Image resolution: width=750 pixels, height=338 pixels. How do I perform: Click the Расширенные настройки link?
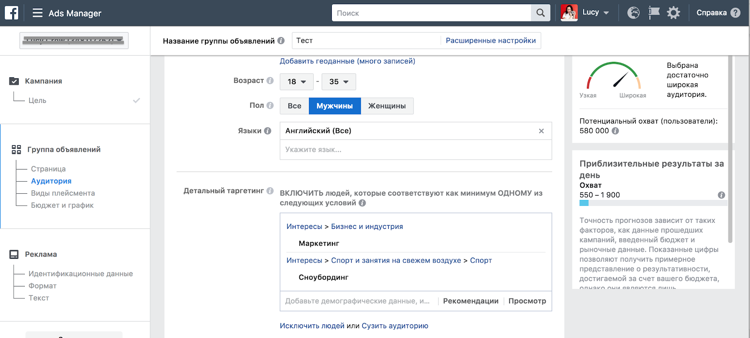[491, 41]
